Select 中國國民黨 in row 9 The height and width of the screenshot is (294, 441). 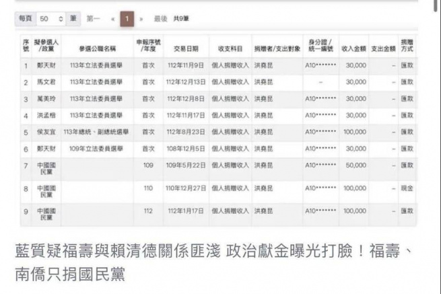[x=46, y=215]
